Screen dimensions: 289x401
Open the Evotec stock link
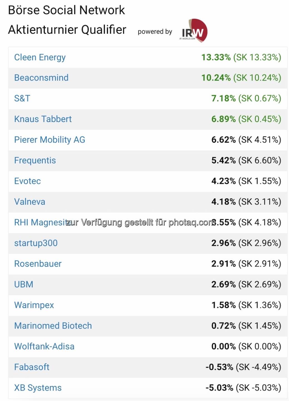pyautogui.click(x=27, y=181)
